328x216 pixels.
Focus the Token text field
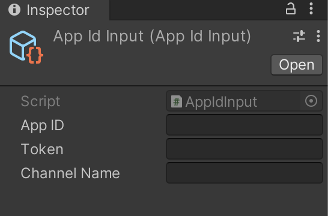(x=244, y=149)
